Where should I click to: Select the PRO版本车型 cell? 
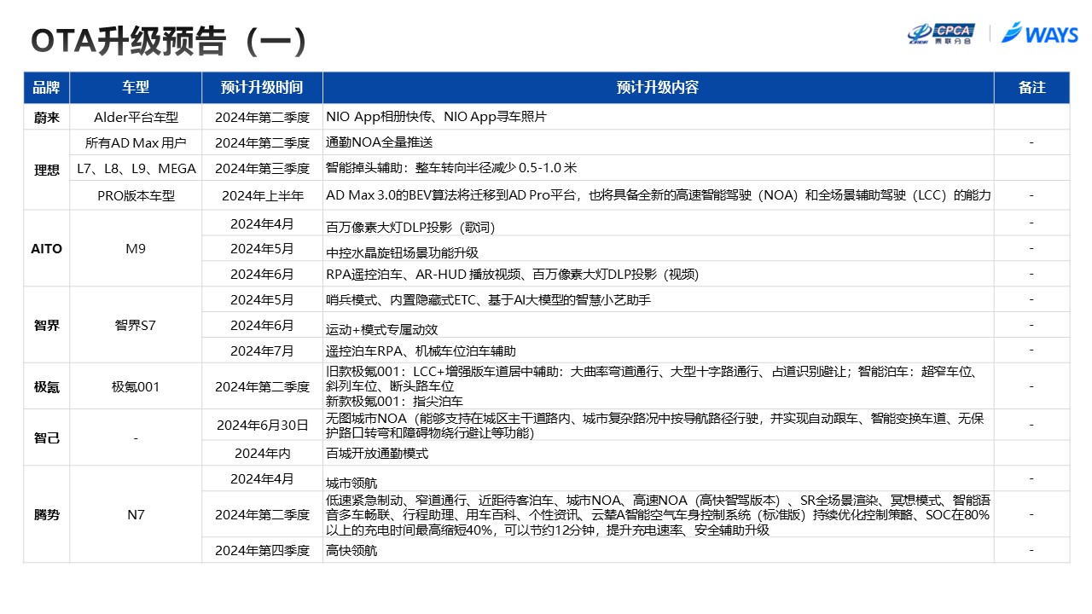(x=136, y=195)
